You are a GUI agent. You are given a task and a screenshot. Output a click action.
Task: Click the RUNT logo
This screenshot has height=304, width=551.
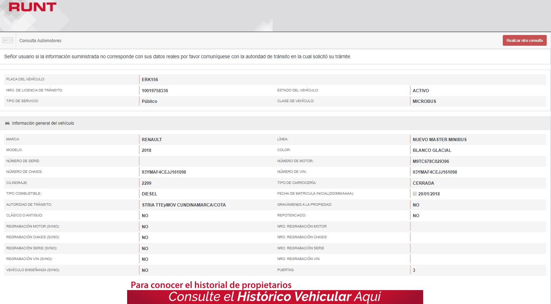click(32, 7)
